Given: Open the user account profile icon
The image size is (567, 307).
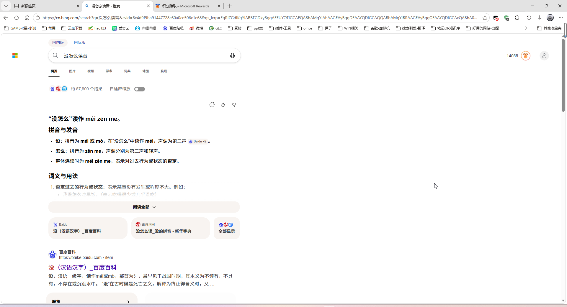Looking at the screenshot, I should pos(544,56).
